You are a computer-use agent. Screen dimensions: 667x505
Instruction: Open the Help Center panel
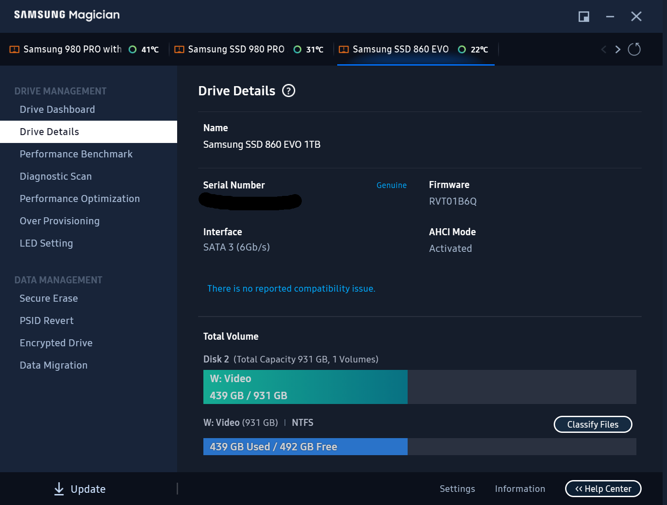(603, 489)
